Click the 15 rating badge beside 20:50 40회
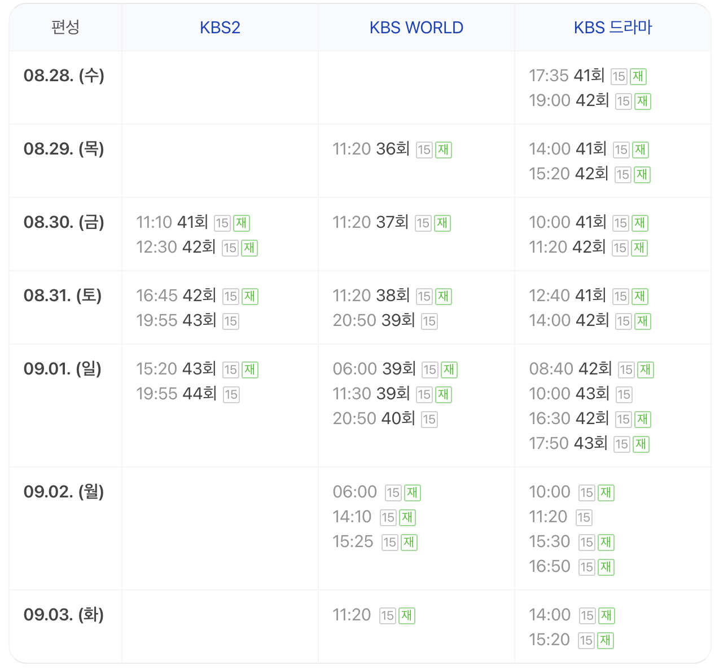 click(429, 419)
